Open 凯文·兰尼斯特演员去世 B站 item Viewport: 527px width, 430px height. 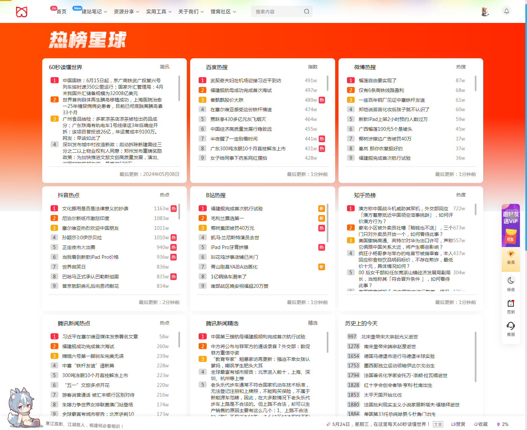point(235,238)
